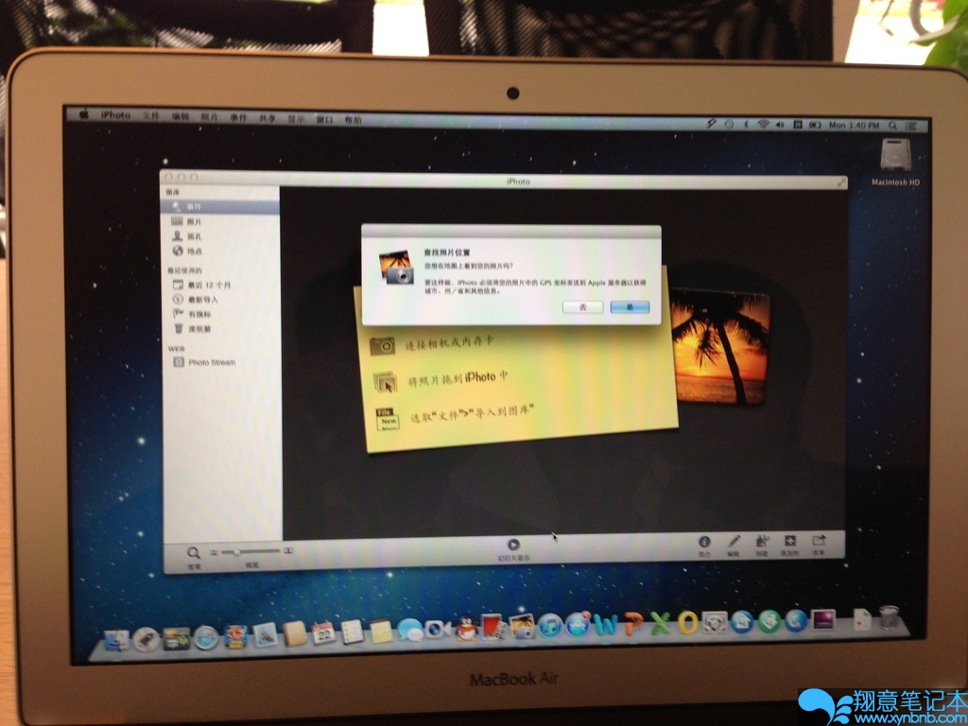Open App Store from the Dock
This screenshot has height=726, width=968.
click(579, 625)
